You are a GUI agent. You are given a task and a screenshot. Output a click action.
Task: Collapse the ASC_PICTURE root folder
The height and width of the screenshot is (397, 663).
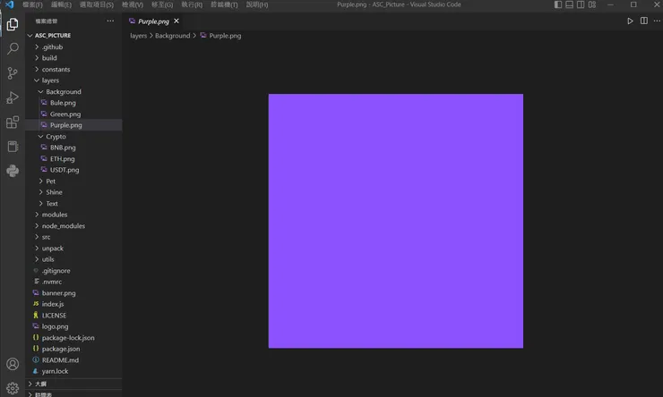(x=73, y=36)
